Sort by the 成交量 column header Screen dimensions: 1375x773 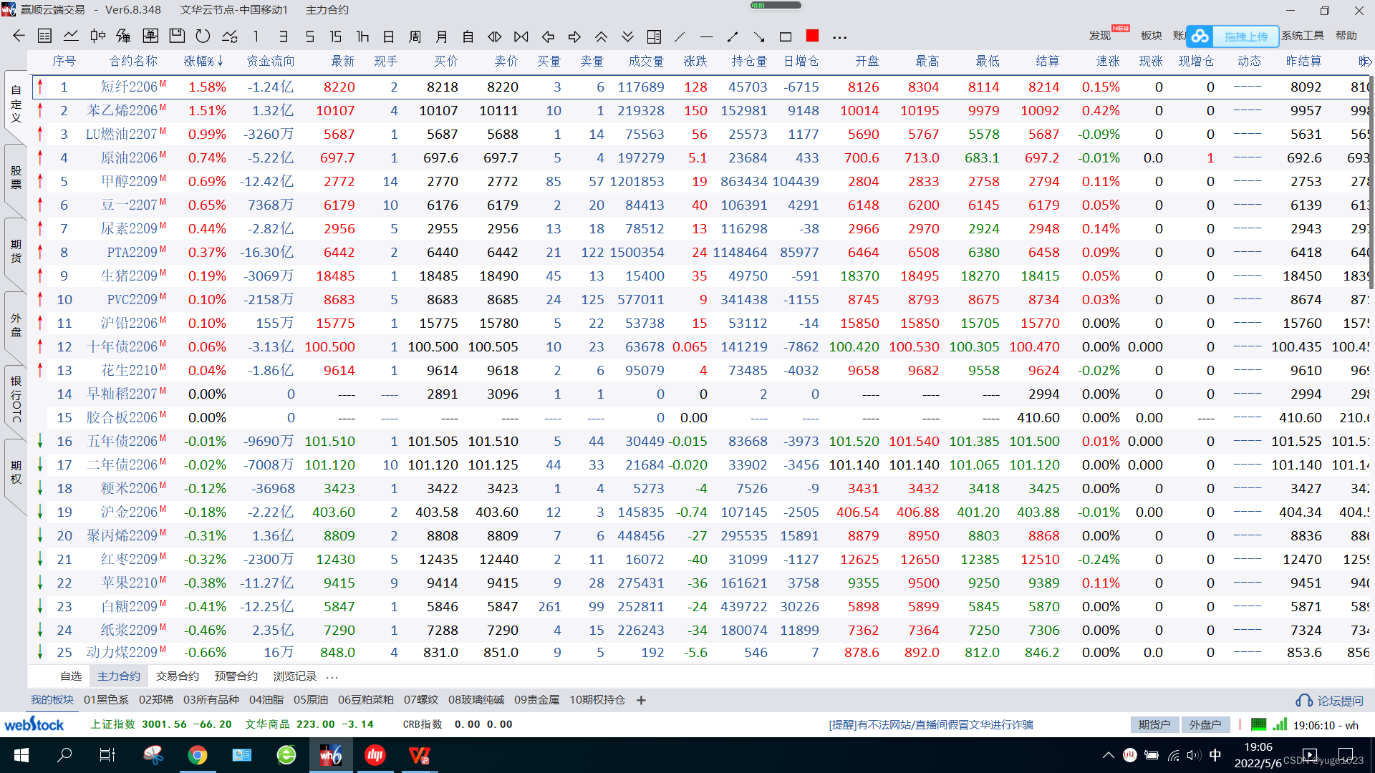click(646, 61)
